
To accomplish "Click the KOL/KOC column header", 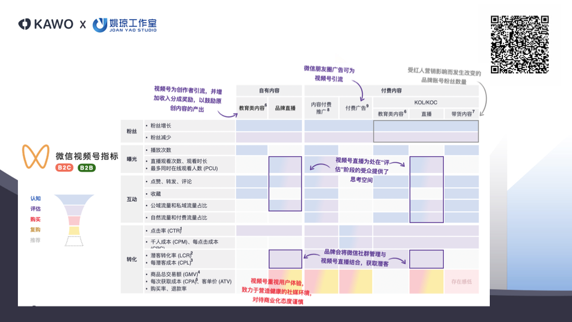I will pos(425,103).
